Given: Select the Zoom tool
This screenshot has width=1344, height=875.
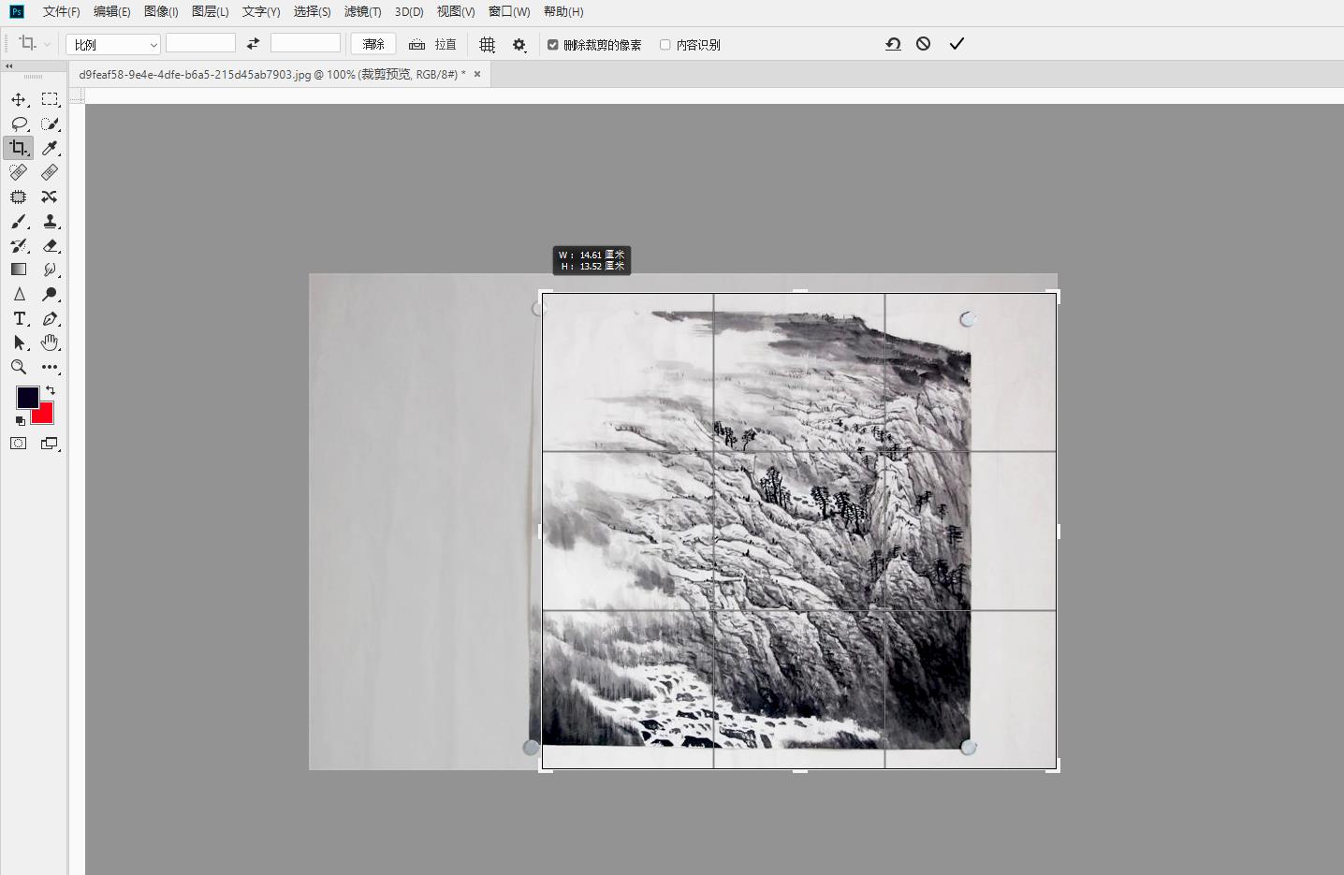Looking at the screenshot, I should 19,367.
